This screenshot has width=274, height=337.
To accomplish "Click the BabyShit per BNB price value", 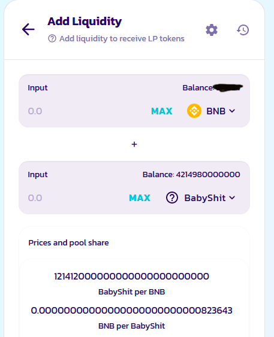I will [x=131, y=277].
